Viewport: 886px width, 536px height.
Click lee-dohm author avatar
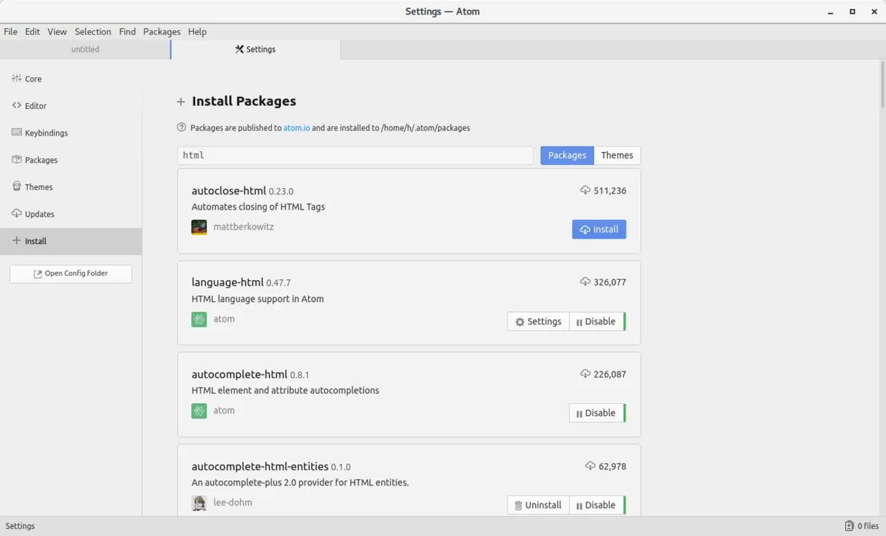click(199, 503)
